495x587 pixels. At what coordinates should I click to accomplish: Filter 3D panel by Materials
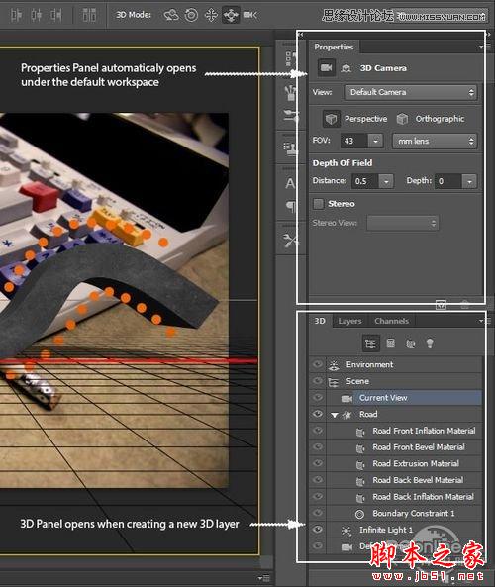coord(411,343)
